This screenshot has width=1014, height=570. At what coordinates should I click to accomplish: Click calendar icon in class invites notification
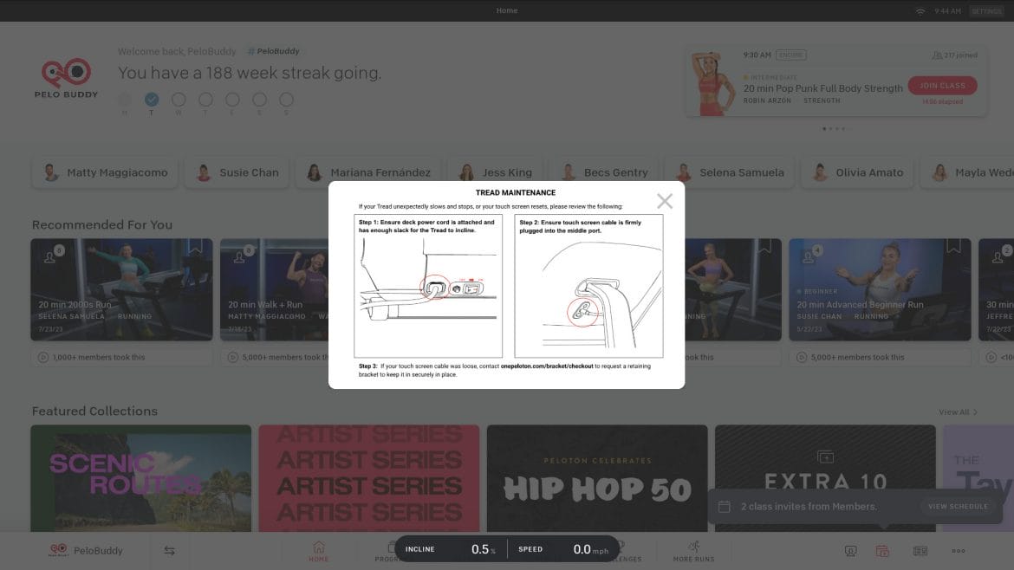click(725, 507)
